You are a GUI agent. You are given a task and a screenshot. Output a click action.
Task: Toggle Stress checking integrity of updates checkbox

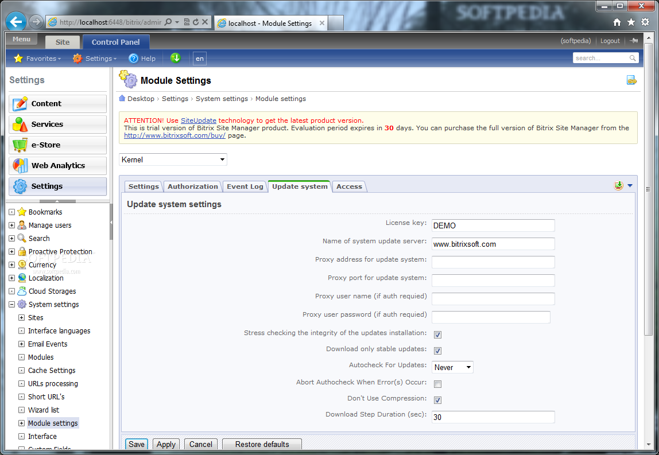pyautogui.click(x=437, y=335)
